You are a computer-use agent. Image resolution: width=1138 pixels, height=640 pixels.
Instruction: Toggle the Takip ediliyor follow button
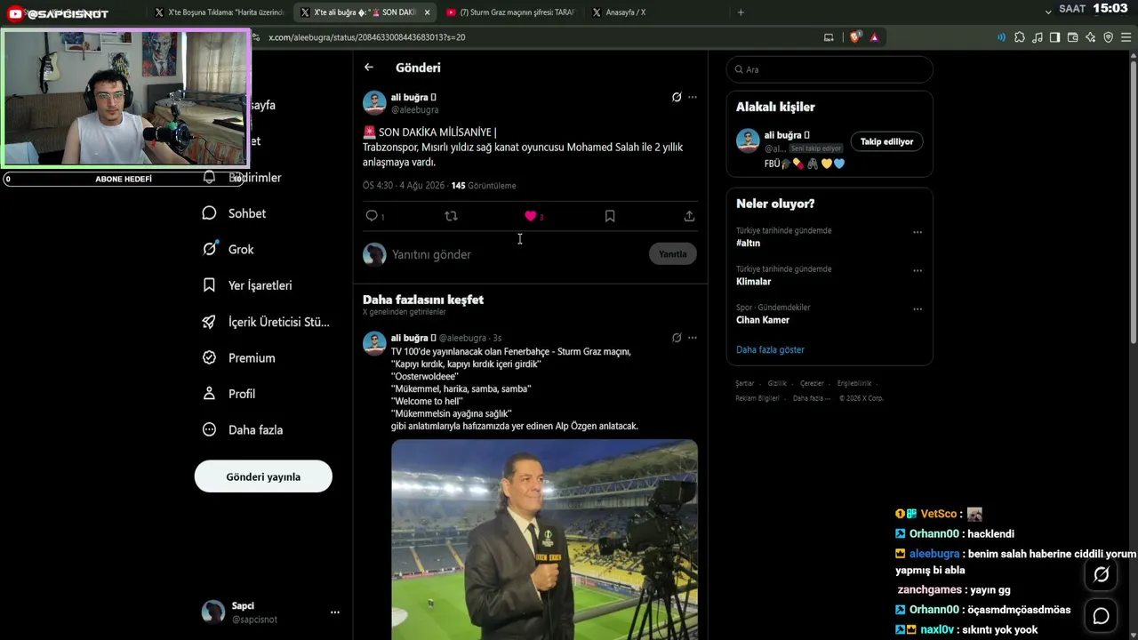tap(886, 141)
